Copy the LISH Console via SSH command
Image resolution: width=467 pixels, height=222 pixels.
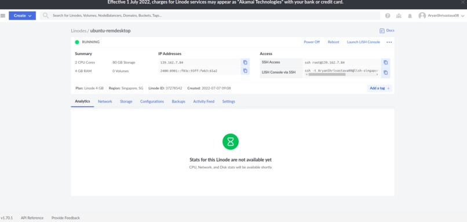(x=386, y=72)
